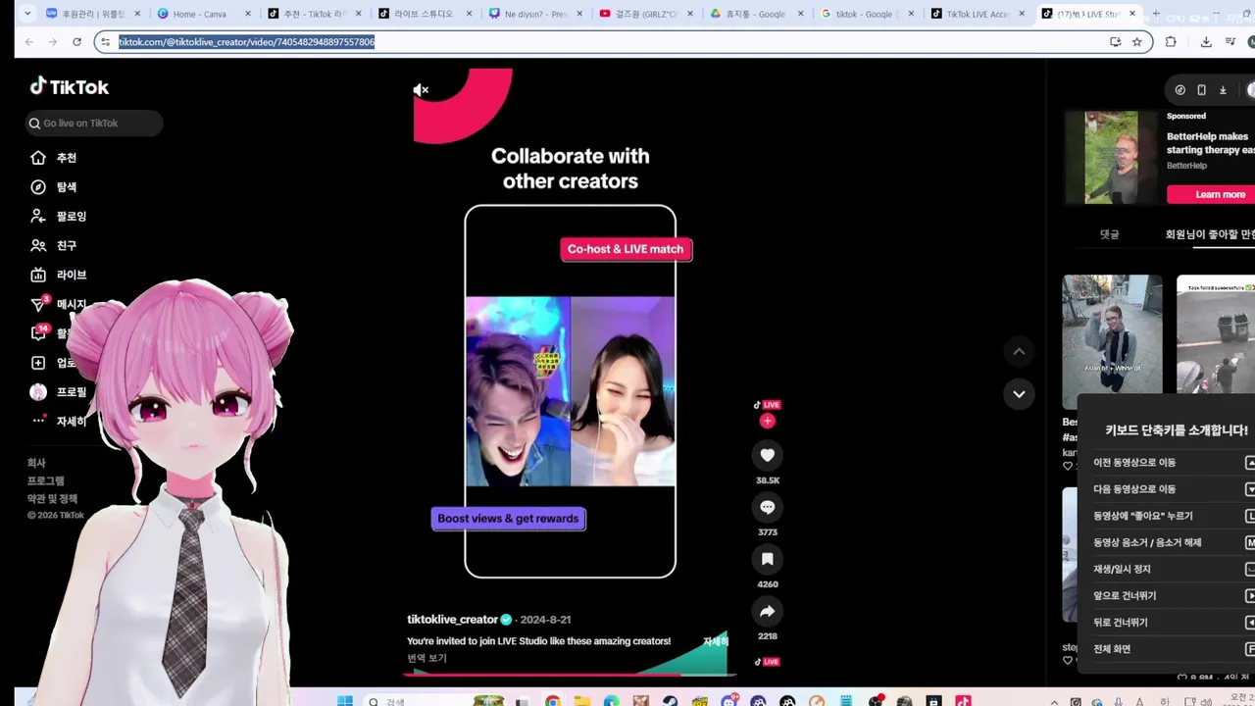Viewport: 1255px width, 706px height.
Task: Click the 'Boost views & get rewards' label
Action: tap(508, 519)
